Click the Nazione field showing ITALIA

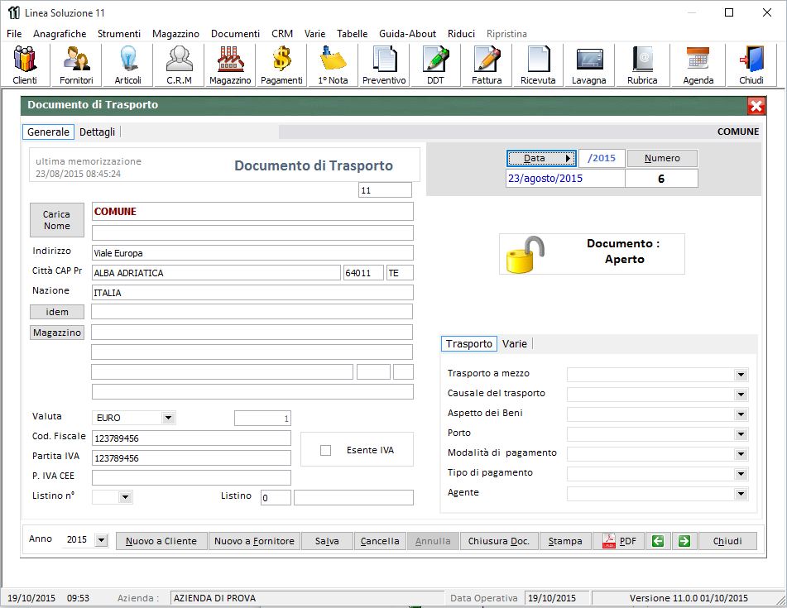[252, 293]
